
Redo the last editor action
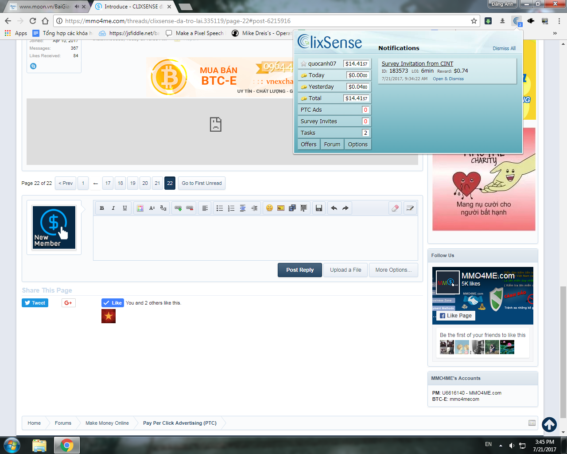[346, 208]
